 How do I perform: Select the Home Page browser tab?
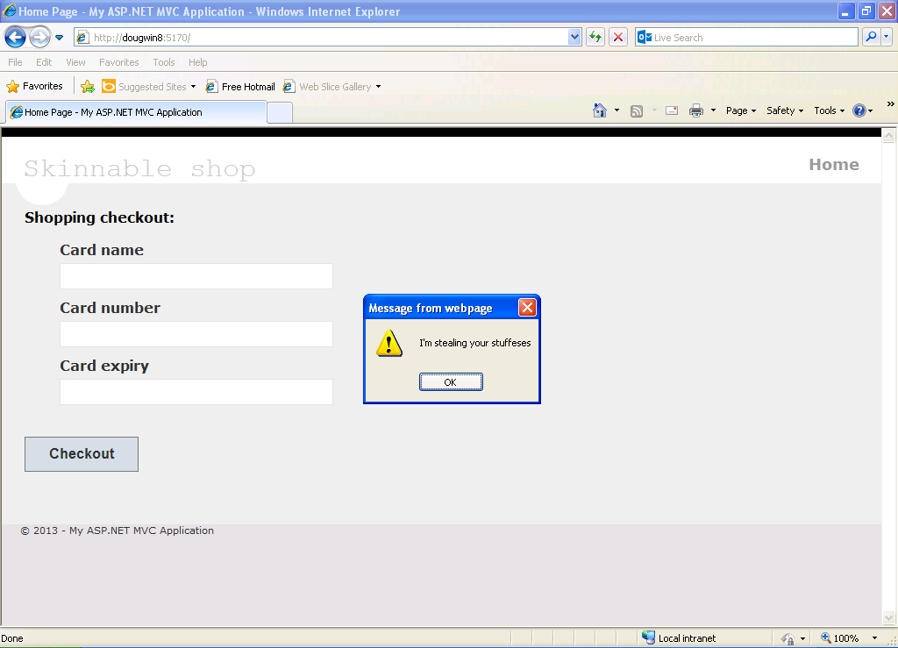point(136,112)
